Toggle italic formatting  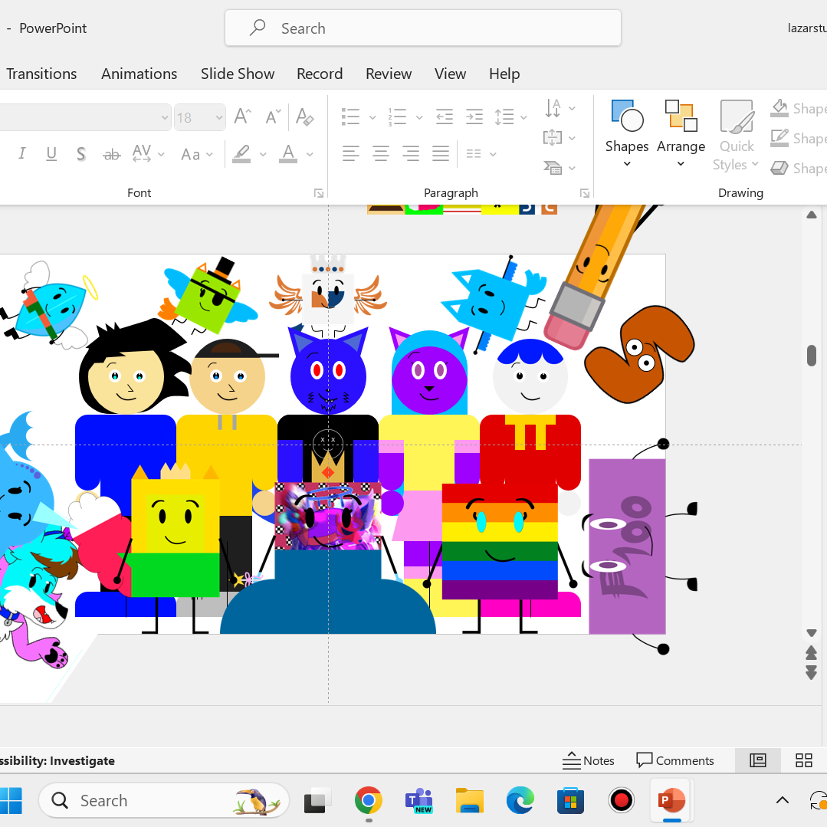point(22,154)
